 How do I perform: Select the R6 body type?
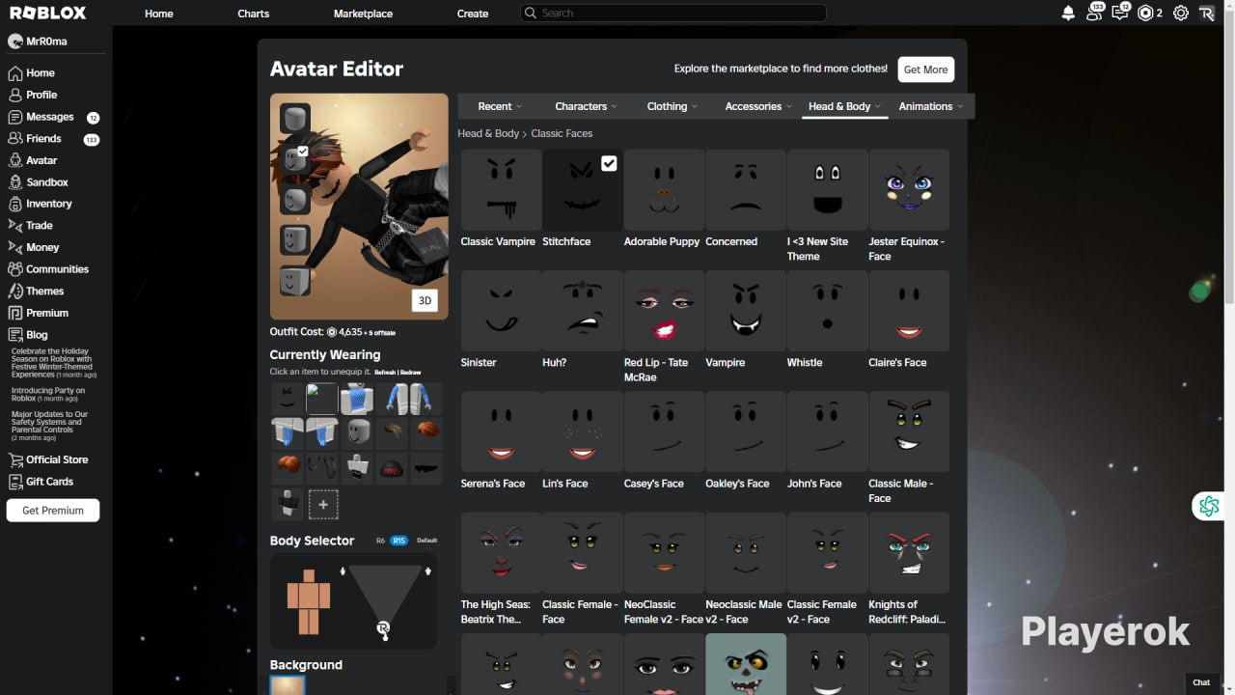tap(381, 541)
